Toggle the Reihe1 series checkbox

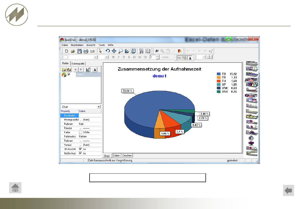pos(69,74)
